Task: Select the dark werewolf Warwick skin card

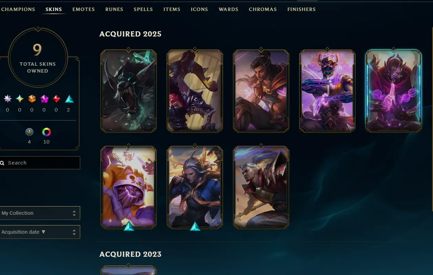Action: click(129, 91)
